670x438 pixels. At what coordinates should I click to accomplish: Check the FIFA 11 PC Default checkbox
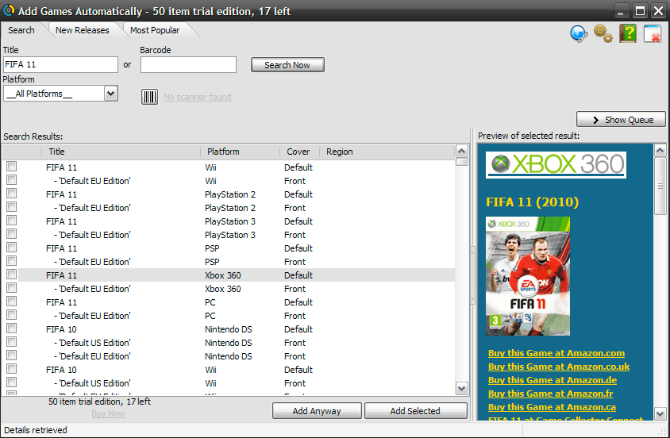[x=12, y=302]
